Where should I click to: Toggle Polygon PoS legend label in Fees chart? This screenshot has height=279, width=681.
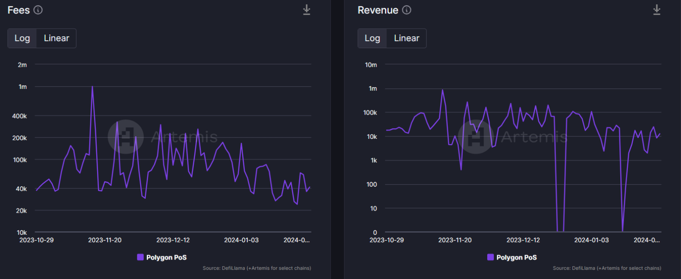point(166,257)
